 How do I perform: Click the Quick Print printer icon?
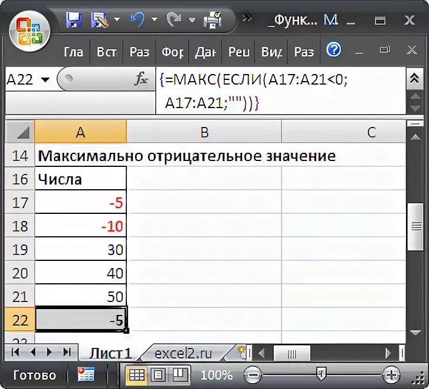[213, 20]
